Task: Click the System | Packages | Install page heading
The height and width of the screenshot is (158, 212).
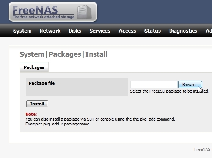Action: click(63, 54)
